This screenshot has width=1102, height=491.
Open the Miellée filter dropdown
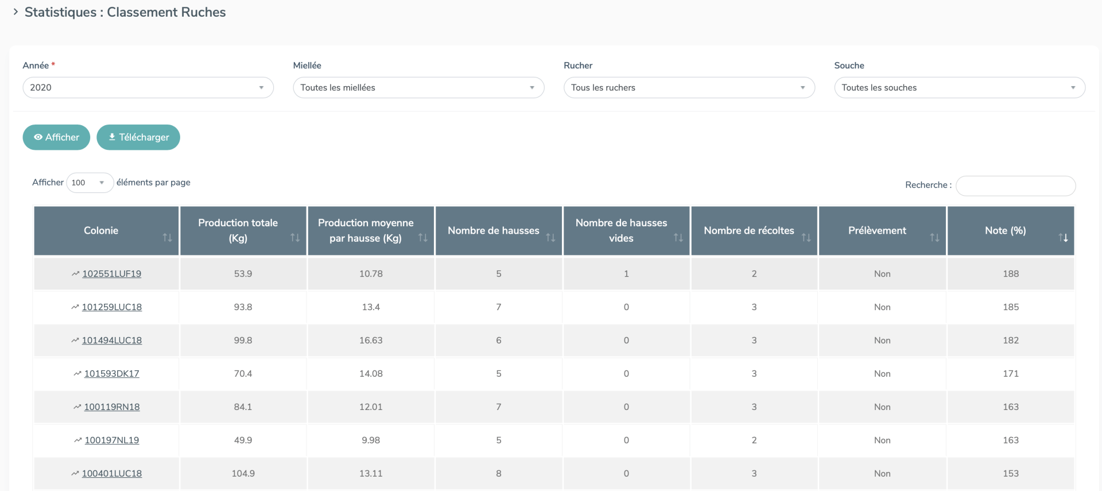coord(418,88)
